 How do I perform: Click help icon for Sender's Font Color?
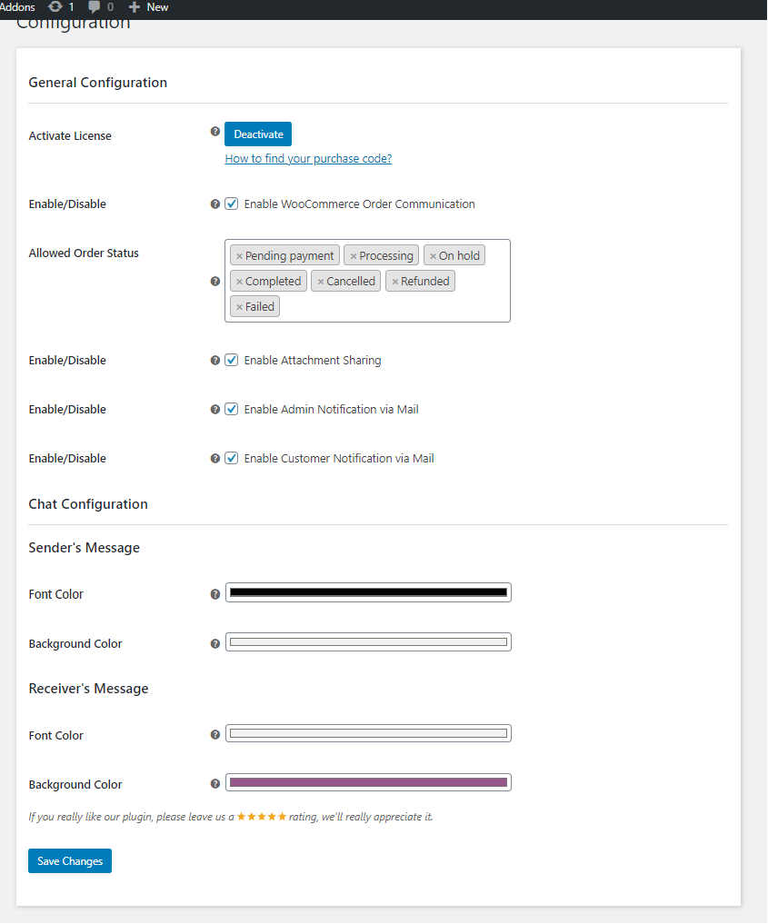[215, 594]
